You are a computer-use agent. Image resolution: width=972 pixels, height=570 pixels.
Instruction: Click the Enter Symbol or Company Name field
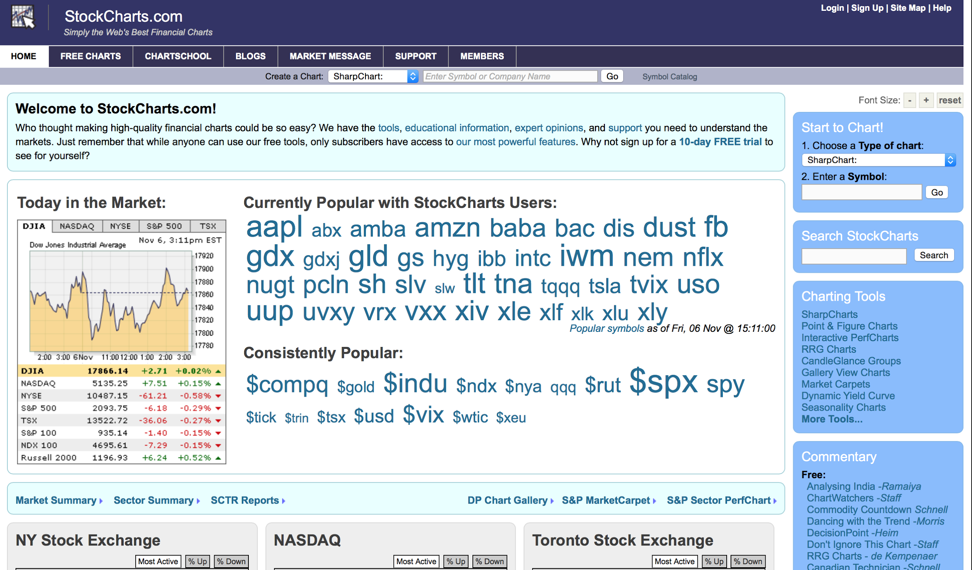click(x=510, y=76)
